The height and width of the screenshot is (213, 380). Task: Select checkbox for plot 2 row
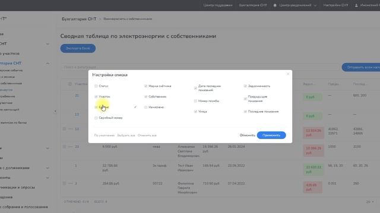point(65,183)
